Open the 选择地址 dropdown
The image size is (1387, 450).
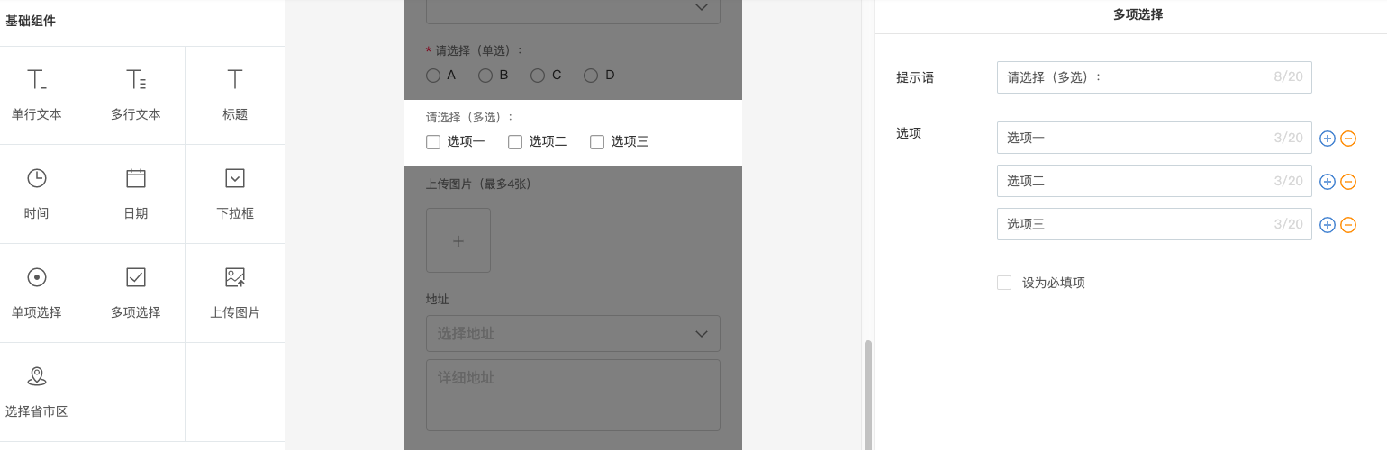click(x=573, y=333)
